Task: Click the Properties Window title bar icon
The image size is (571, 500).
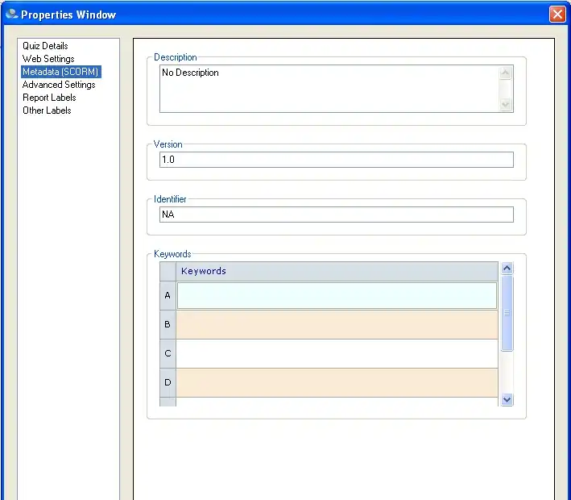Action: coord(11,15)
